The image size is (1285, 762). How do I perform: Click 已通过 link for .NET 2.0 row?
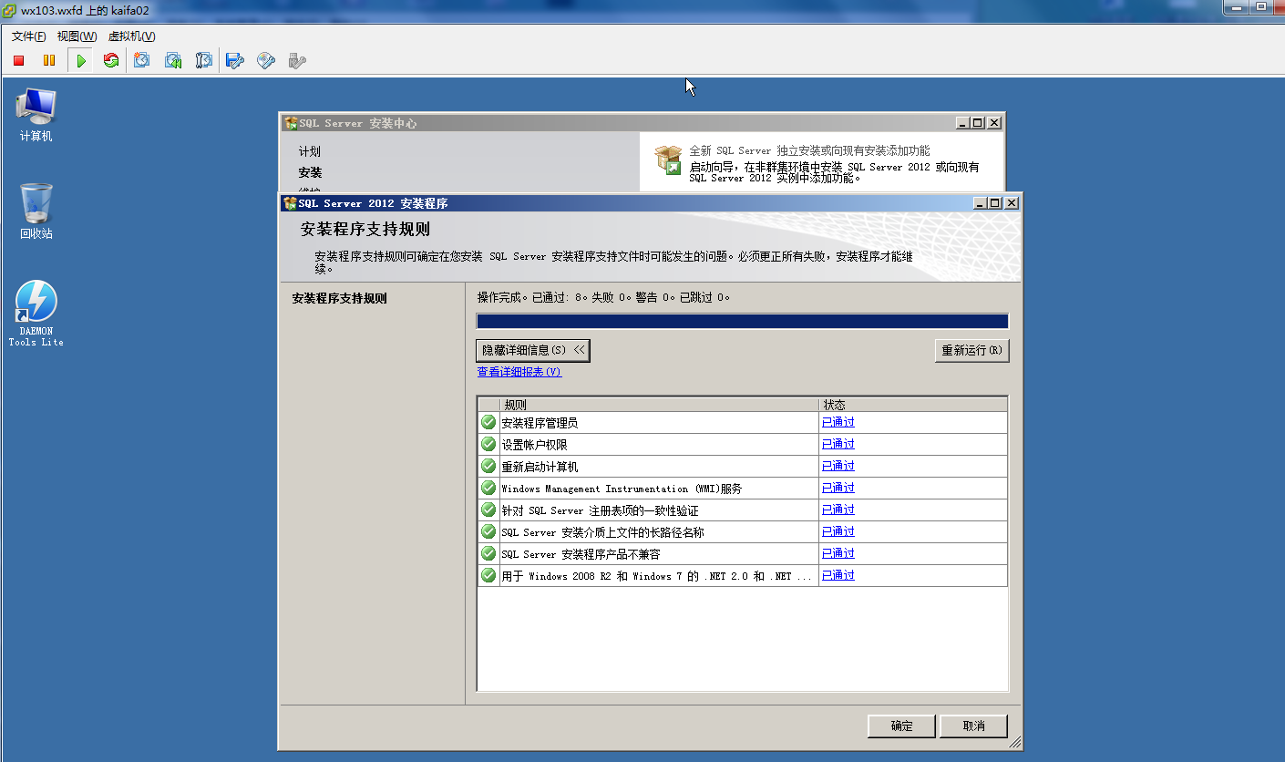click(838, 575)
